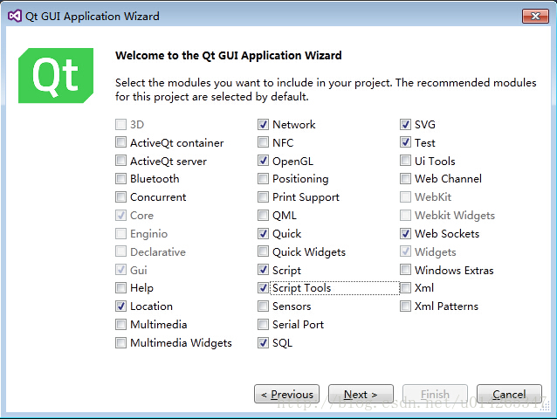Uncheck the Web Sockets module
The width and height of the screenshot is (557, 420).
[x=405, y=233]
